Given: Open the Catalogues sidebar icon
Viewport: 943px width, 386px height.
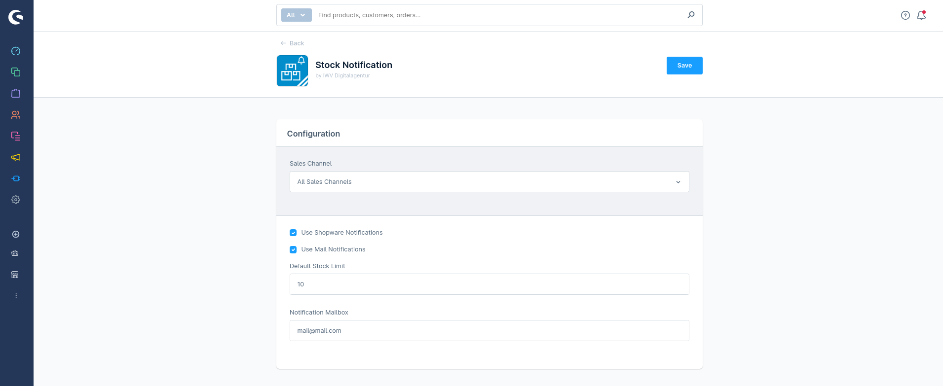Looking at the screenshot, I should (x=16, y=72).
